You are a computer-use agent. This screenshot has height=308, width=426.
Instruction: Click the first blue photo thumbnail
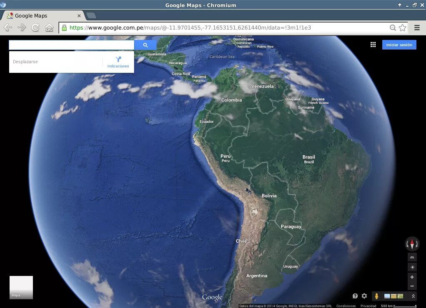click(x=387, y=296)
